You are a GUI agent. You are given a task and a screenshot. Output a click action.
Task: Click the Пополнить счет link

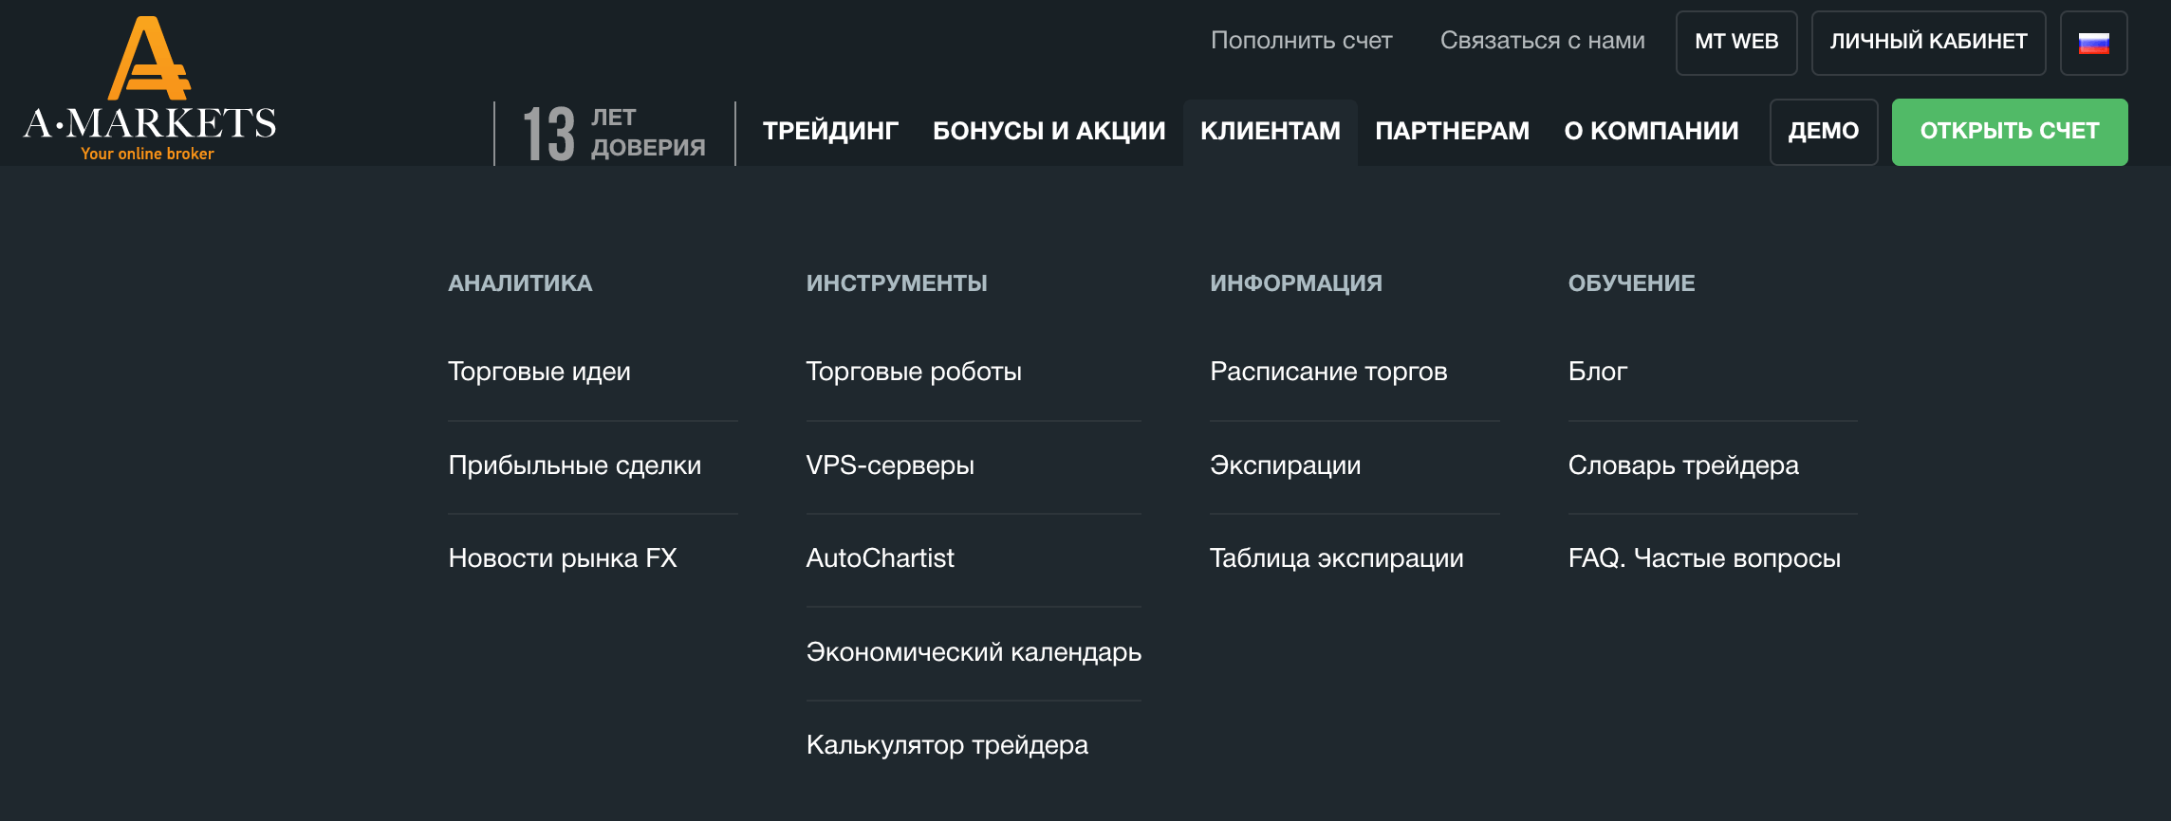click(x=1301, y=41)
